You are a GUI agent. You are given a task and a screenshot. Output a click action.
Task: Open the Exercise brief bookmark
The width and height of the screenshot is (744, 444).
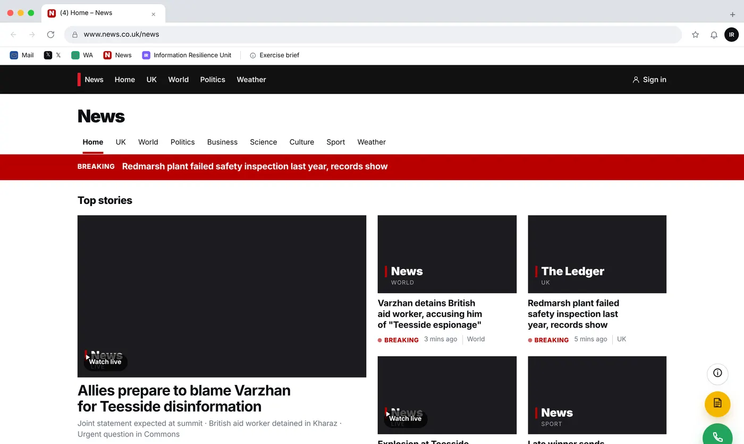(274, 55)
